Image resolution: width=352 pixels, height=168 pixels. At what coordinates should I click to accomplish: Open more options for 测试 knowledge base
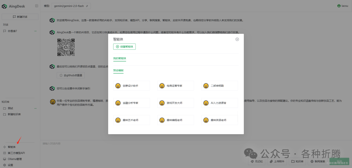[x=35, y=108]
